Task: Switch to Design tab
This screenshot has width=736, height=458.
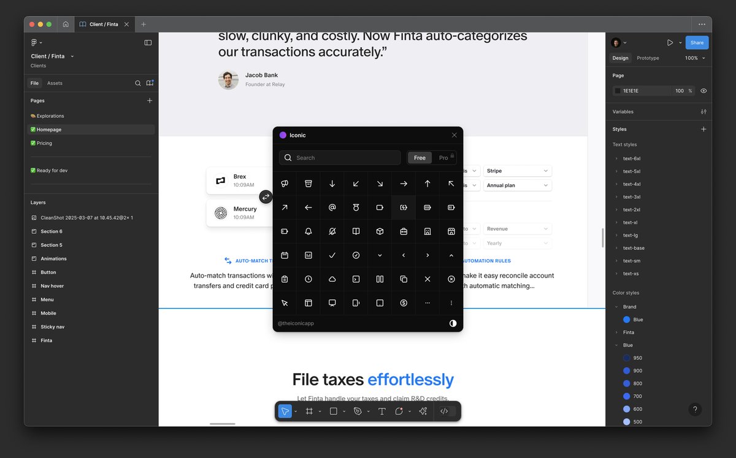Action: [620, 58]
